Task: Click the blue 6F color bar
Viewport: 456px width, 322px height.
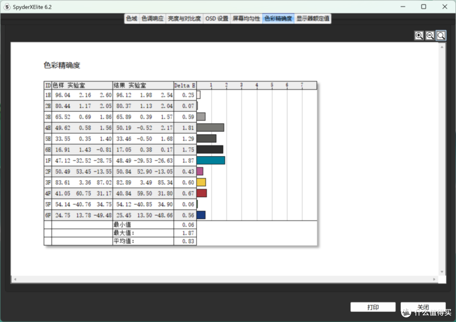Action: [201, 215]
